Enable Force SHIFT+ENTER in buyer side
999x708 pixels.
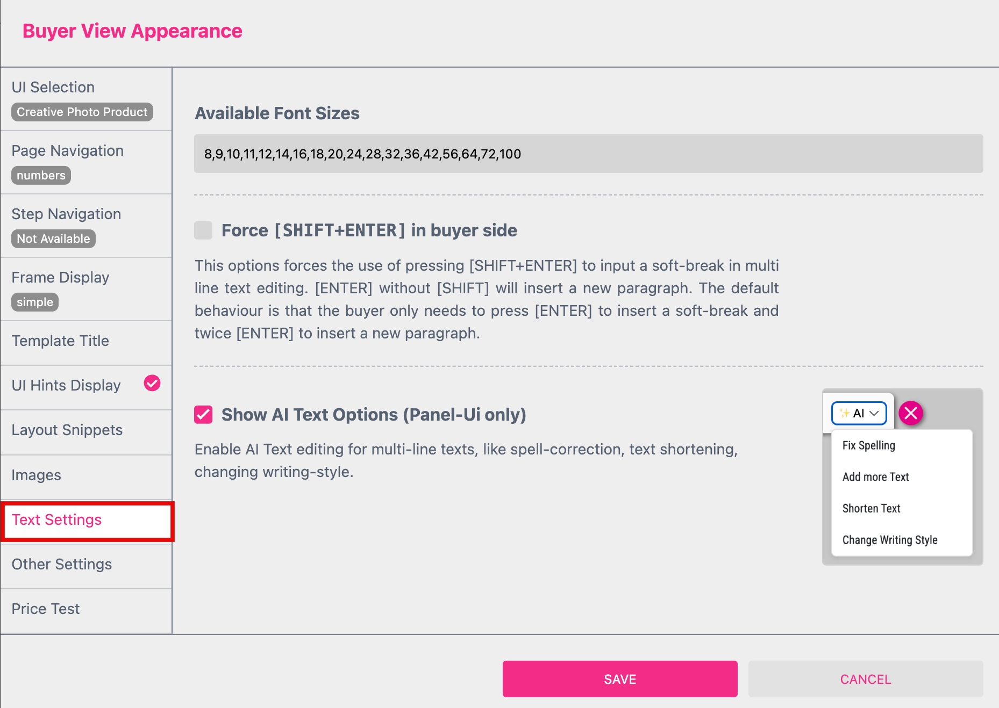point(203,230)
